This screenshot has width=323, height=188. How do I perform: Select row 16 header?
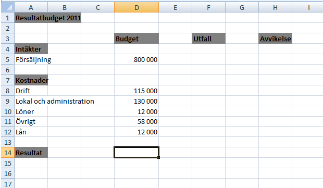[x=8, y=173]
